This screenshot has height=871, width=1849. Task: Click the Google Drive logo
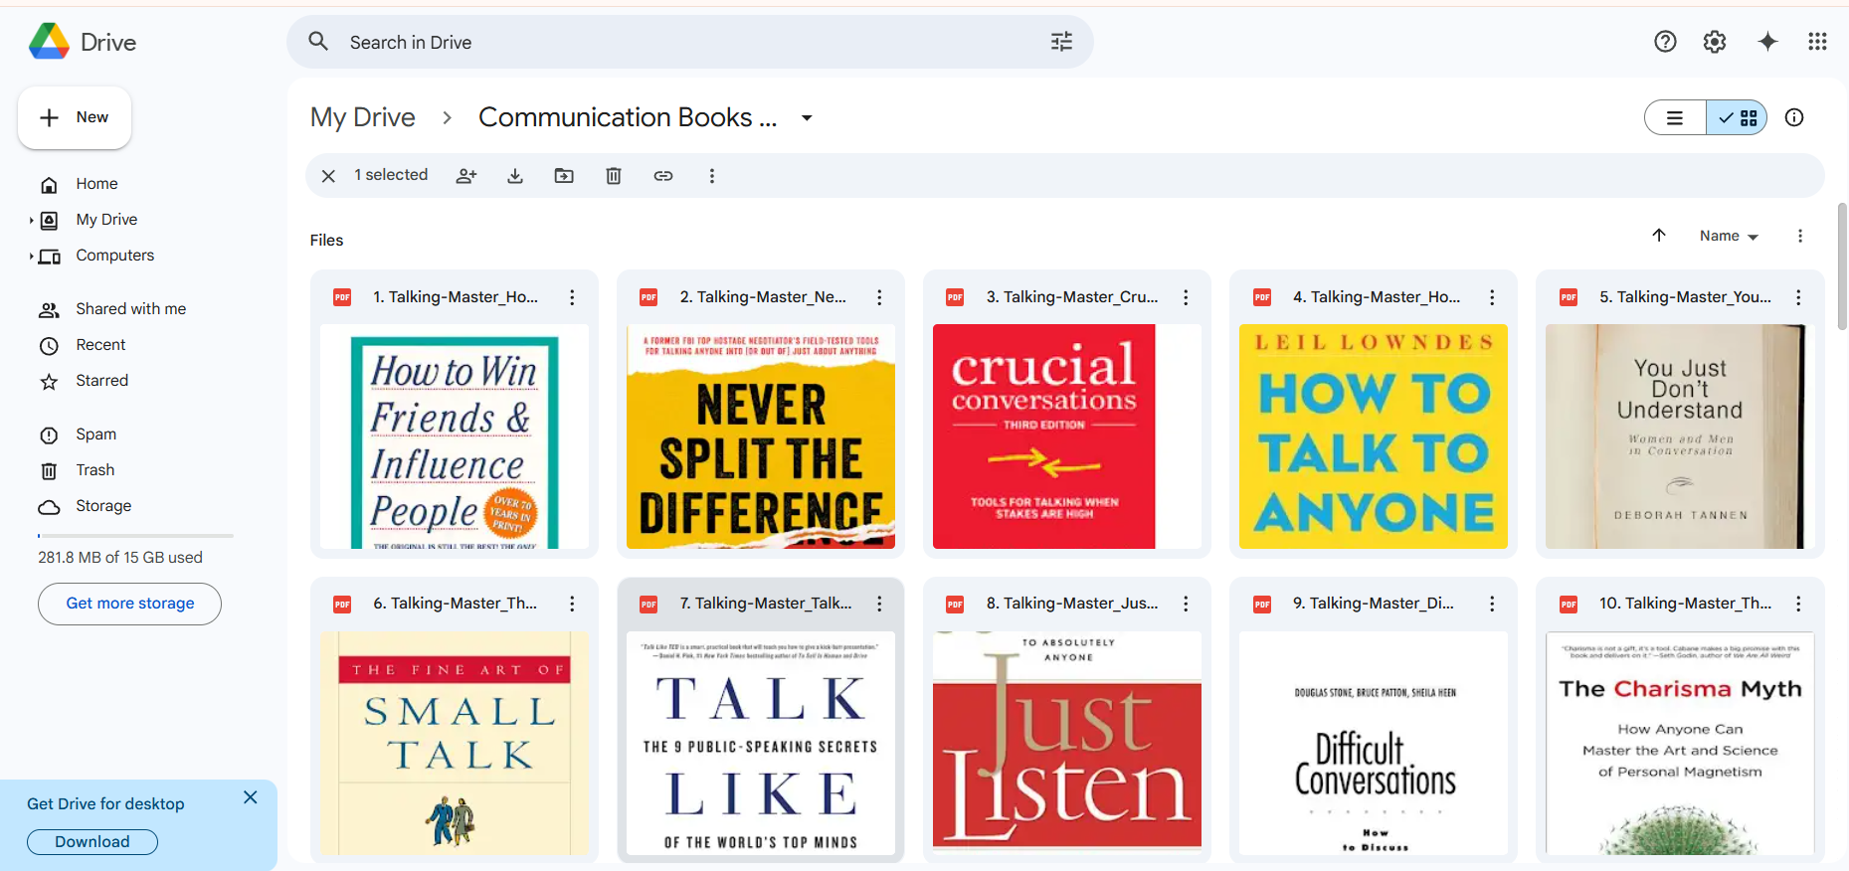click(49, 42)
